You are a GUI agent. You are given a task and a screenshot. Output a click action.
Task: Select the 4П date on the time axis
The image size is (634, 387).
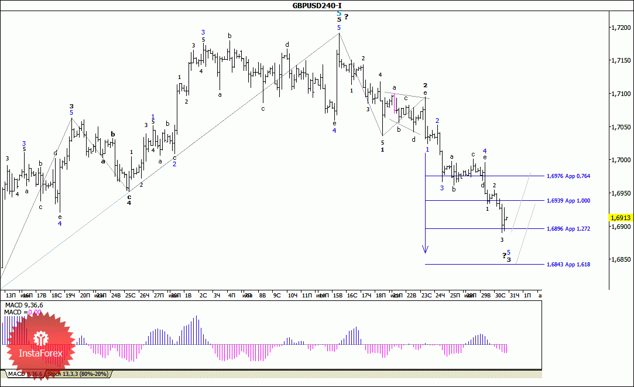[x=231, y=296]
